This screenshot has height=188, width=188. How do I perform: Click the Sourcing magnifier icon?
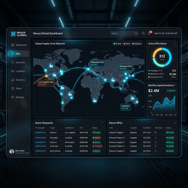pos(13,62)
